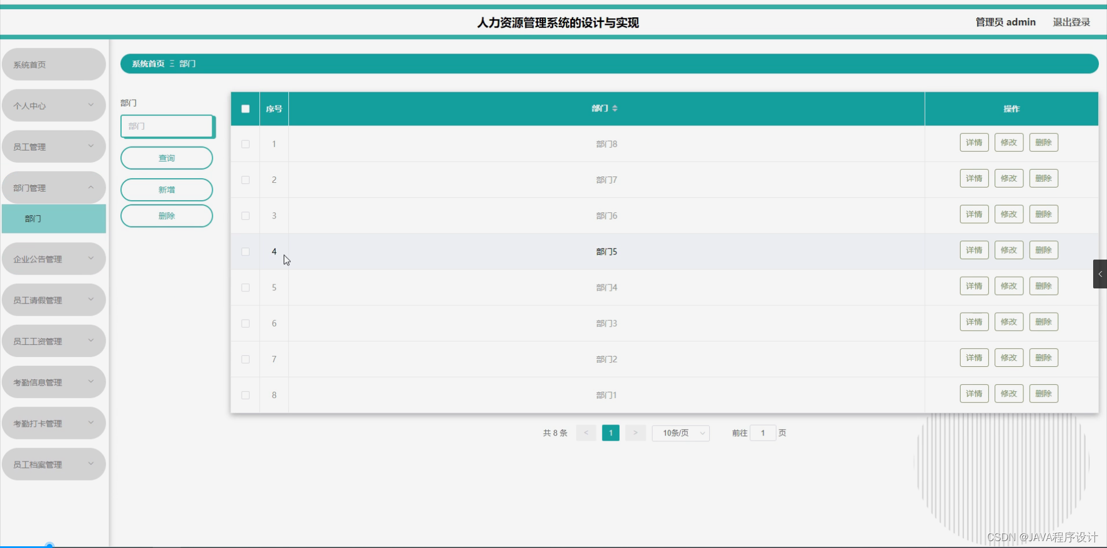Click the 部门5 cell in the table
1107x548 pixels.
point(607,252)
